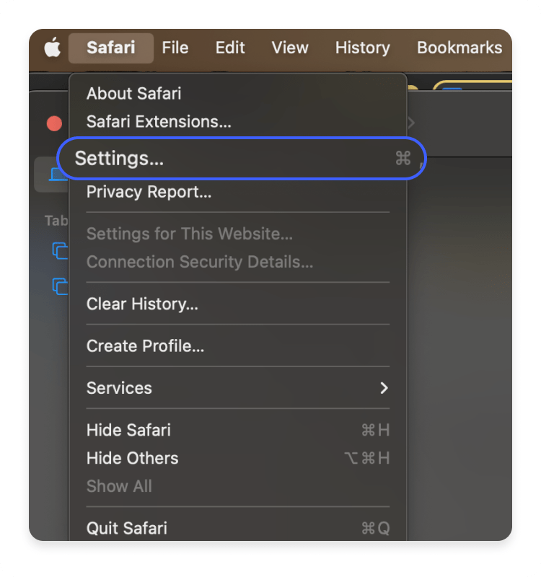Choose About Safari
The width and height of the screenshot is (541, 577).
pos(133,93)
